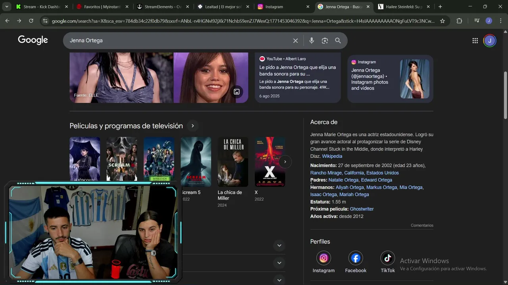Image resolution: width=508 pixels, height=285 pixels.
Task: Go to the Google homepage logo
Action: (33, 40)
